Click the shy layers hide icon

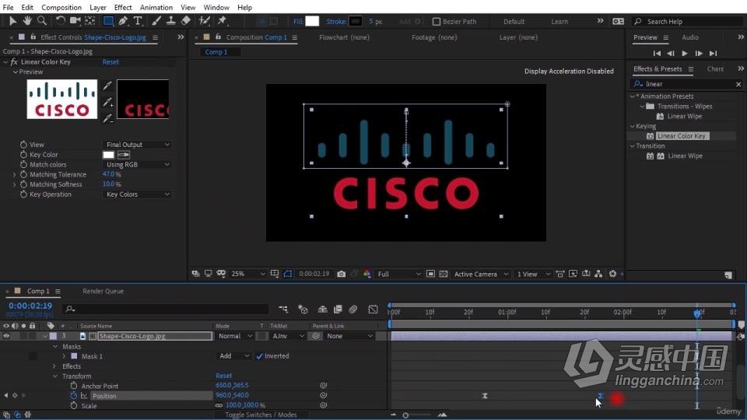322,310
